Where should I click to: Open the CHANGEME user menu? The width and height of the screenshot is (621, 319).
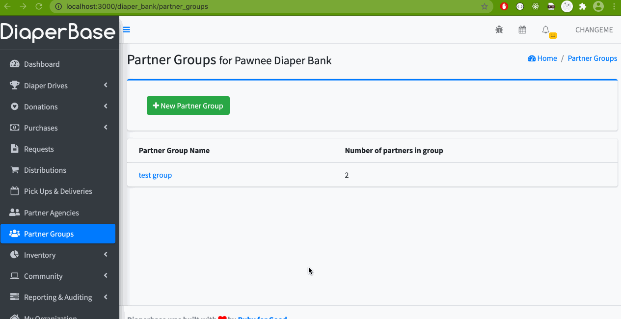(x=594, y=30)
